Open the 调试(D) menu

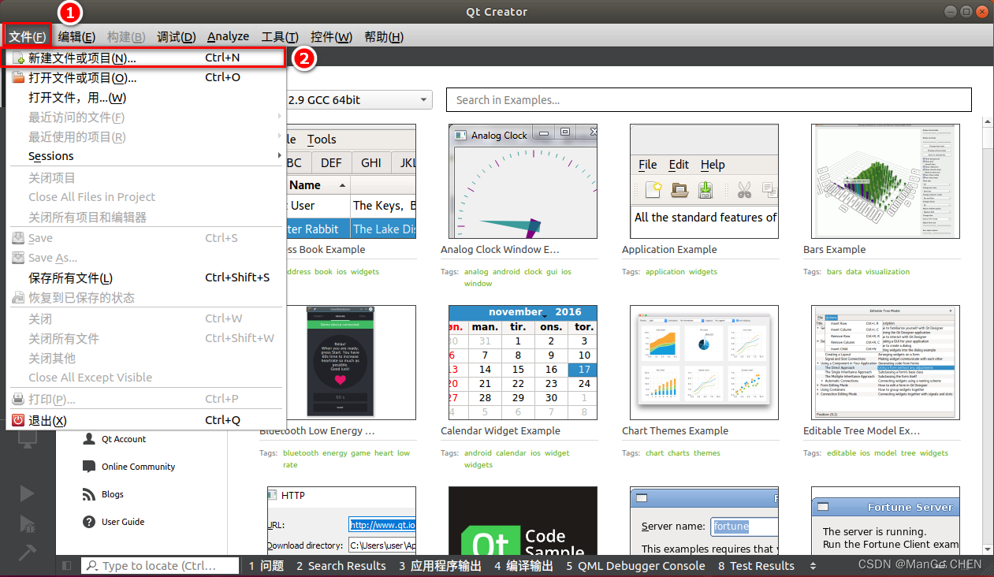pyautogui.click(x=176, y=36)
